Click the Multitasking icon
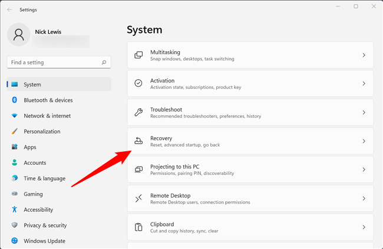Image resolution: width=383 pixels, height=249 pixels. click(x=138, y=55)
